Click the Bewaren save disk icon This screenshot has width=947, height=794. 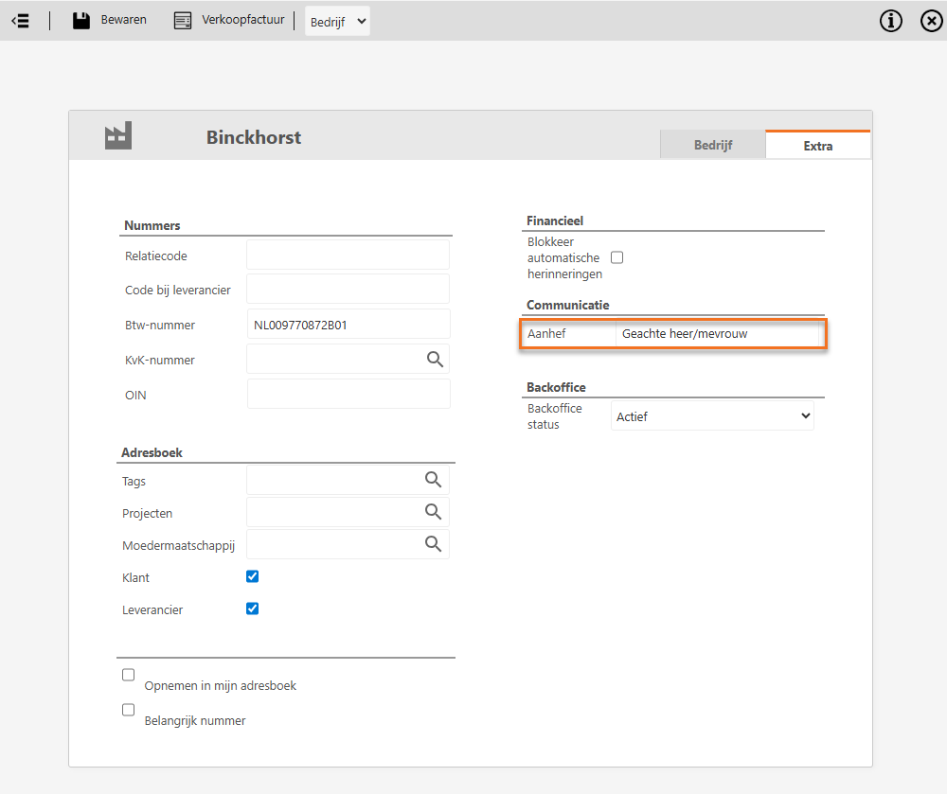81,20
